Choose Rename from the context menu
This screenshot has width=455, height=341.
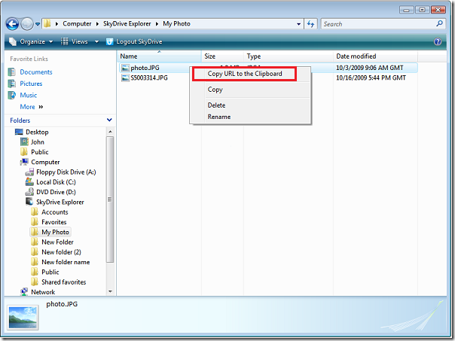click(250, 117)
